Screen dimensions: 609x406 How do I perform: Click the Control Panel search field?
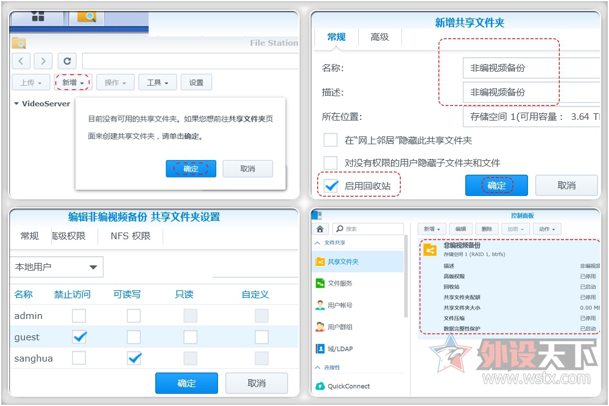click(x=368, y=229)
